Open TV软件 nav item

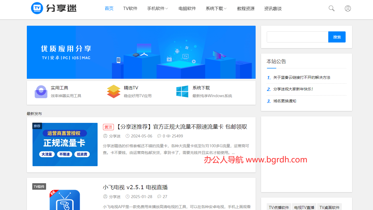(x=130, y=8)
